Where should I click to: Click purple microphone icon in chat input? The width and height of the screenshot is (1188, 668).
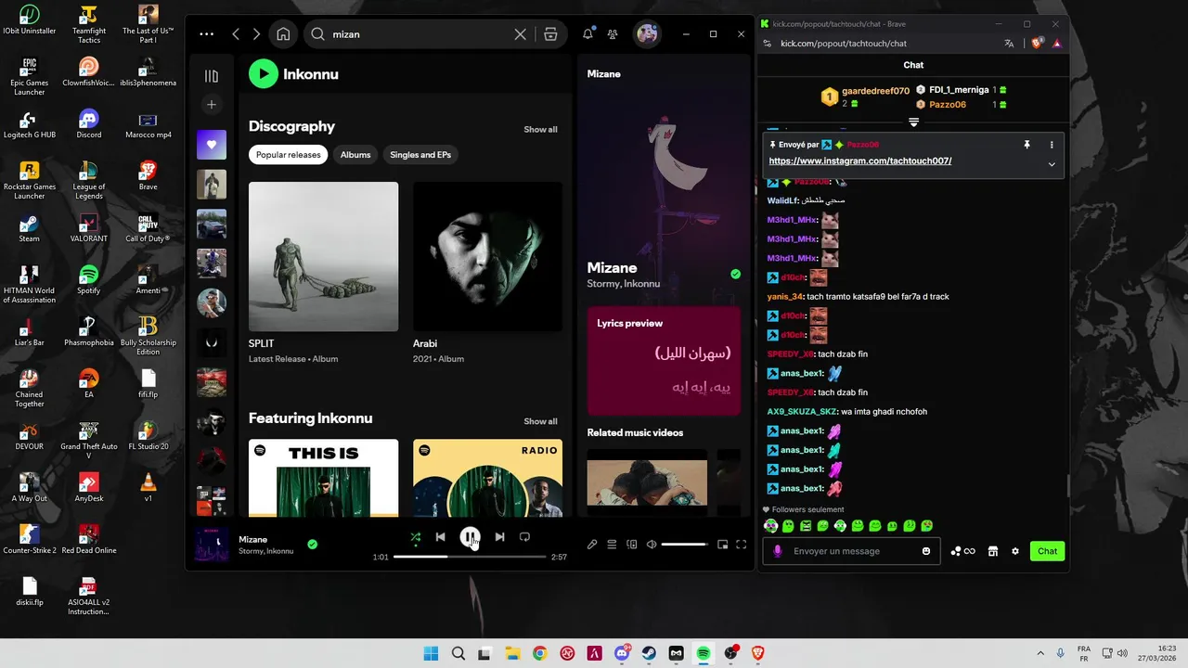tap(778, 551)
